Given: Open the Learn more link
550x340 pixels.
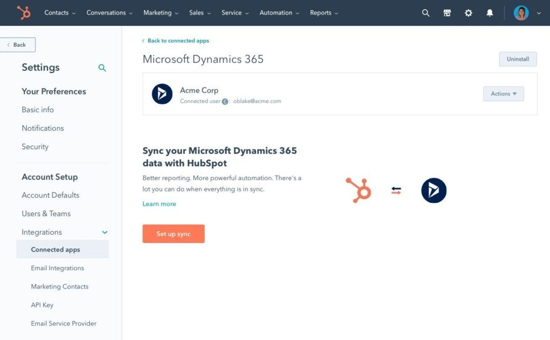Looking at the screenshot, I should [159, 204].
